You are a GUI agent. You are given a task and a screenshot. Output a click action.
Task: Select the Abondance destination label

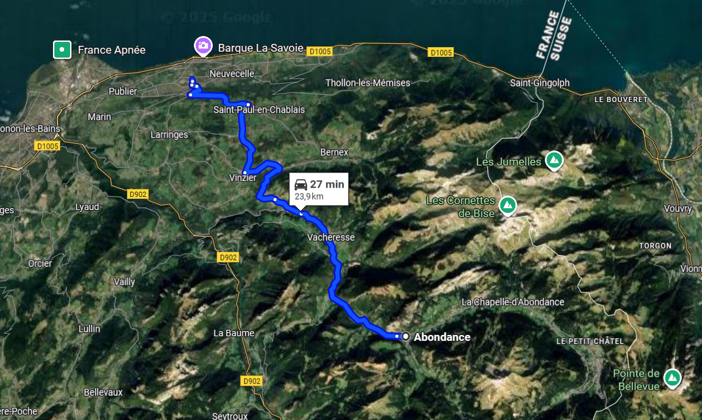click(x=442, y=338)
